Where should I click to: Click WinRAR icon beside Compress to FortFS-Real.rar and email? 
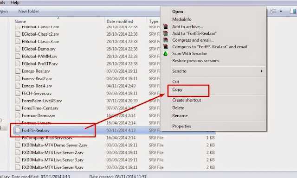[x=166, y=47]
